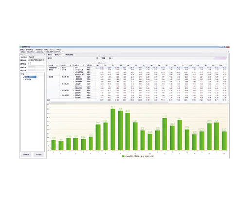Image resolution: width=250 pixels, height=206 pixels.
Task: Click the green legend swatch below the bar chart
Action: coord(123,156)
